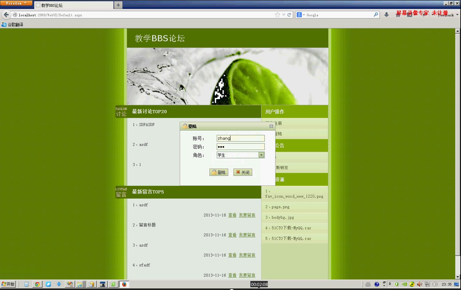Expand the 角色 role dropdown
461x290 pixels.
click(261, 155)
